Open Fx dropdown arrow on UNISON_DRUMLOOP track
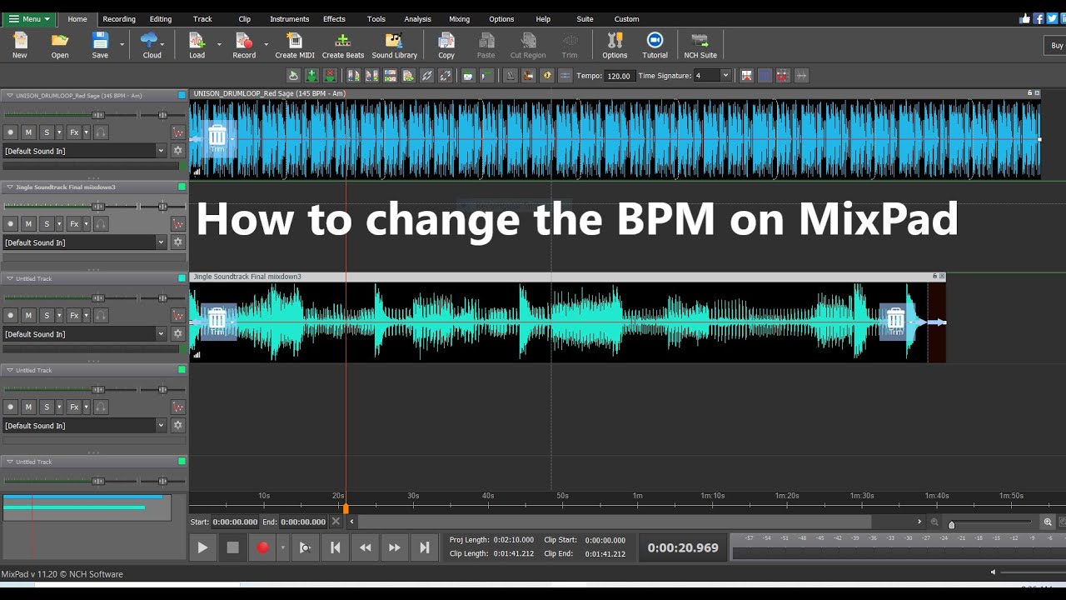The image size is (1066, 600). tap(86, 132)
